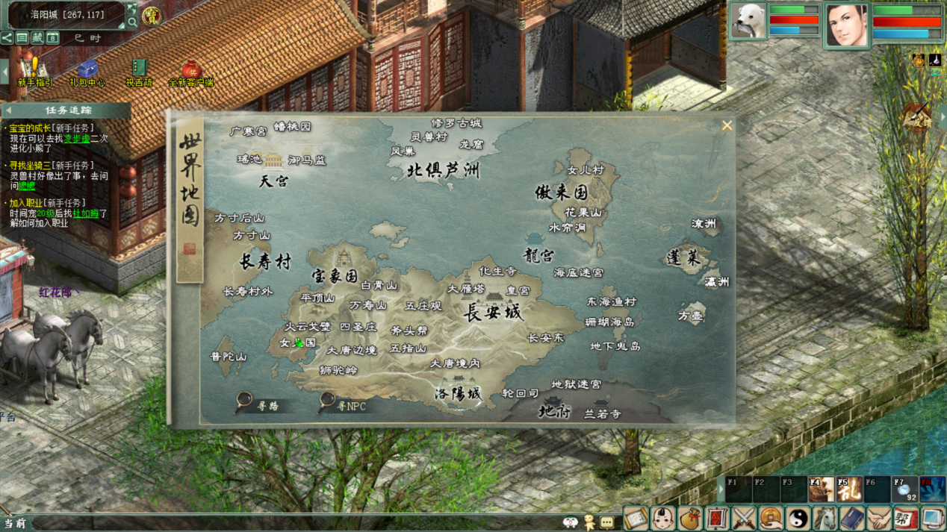
Task: Click the gold 寶 coin icon
Action: [151, 16]
